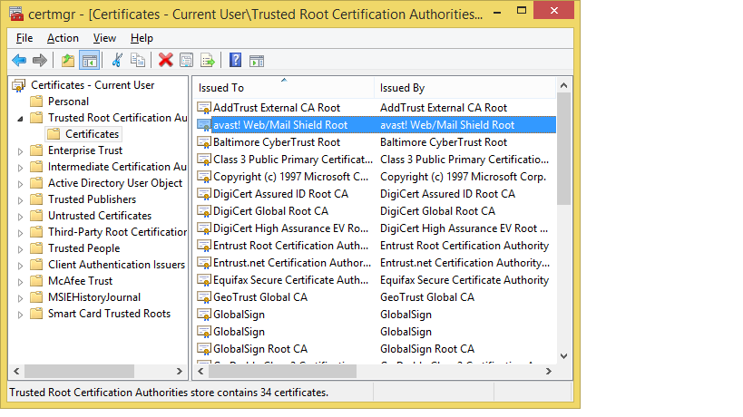Expand the Enterprise Trust node
The image size is (743, 417).
tap(20, 151)
